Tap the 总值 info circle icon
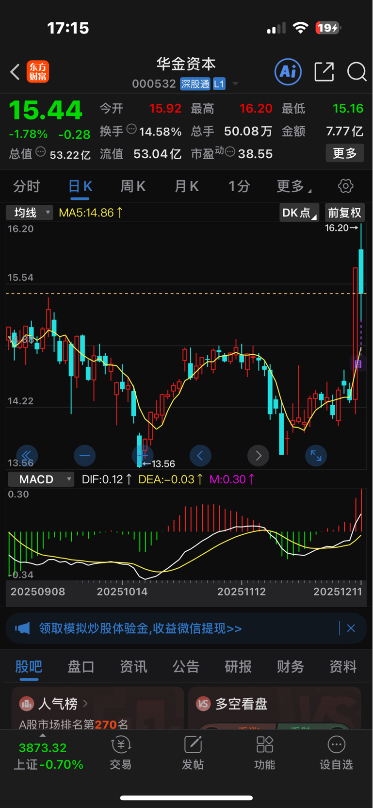373x808 pixels. tap(41, 152)
